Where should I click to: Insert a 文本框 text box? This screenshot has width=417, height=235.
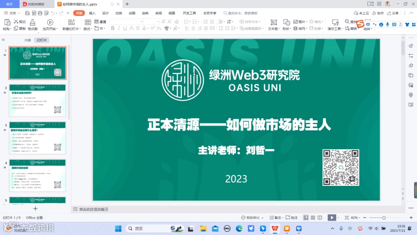point(273,25)
